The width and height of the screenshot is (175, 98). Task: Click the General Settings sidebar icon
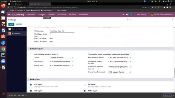tap(10, 29)
